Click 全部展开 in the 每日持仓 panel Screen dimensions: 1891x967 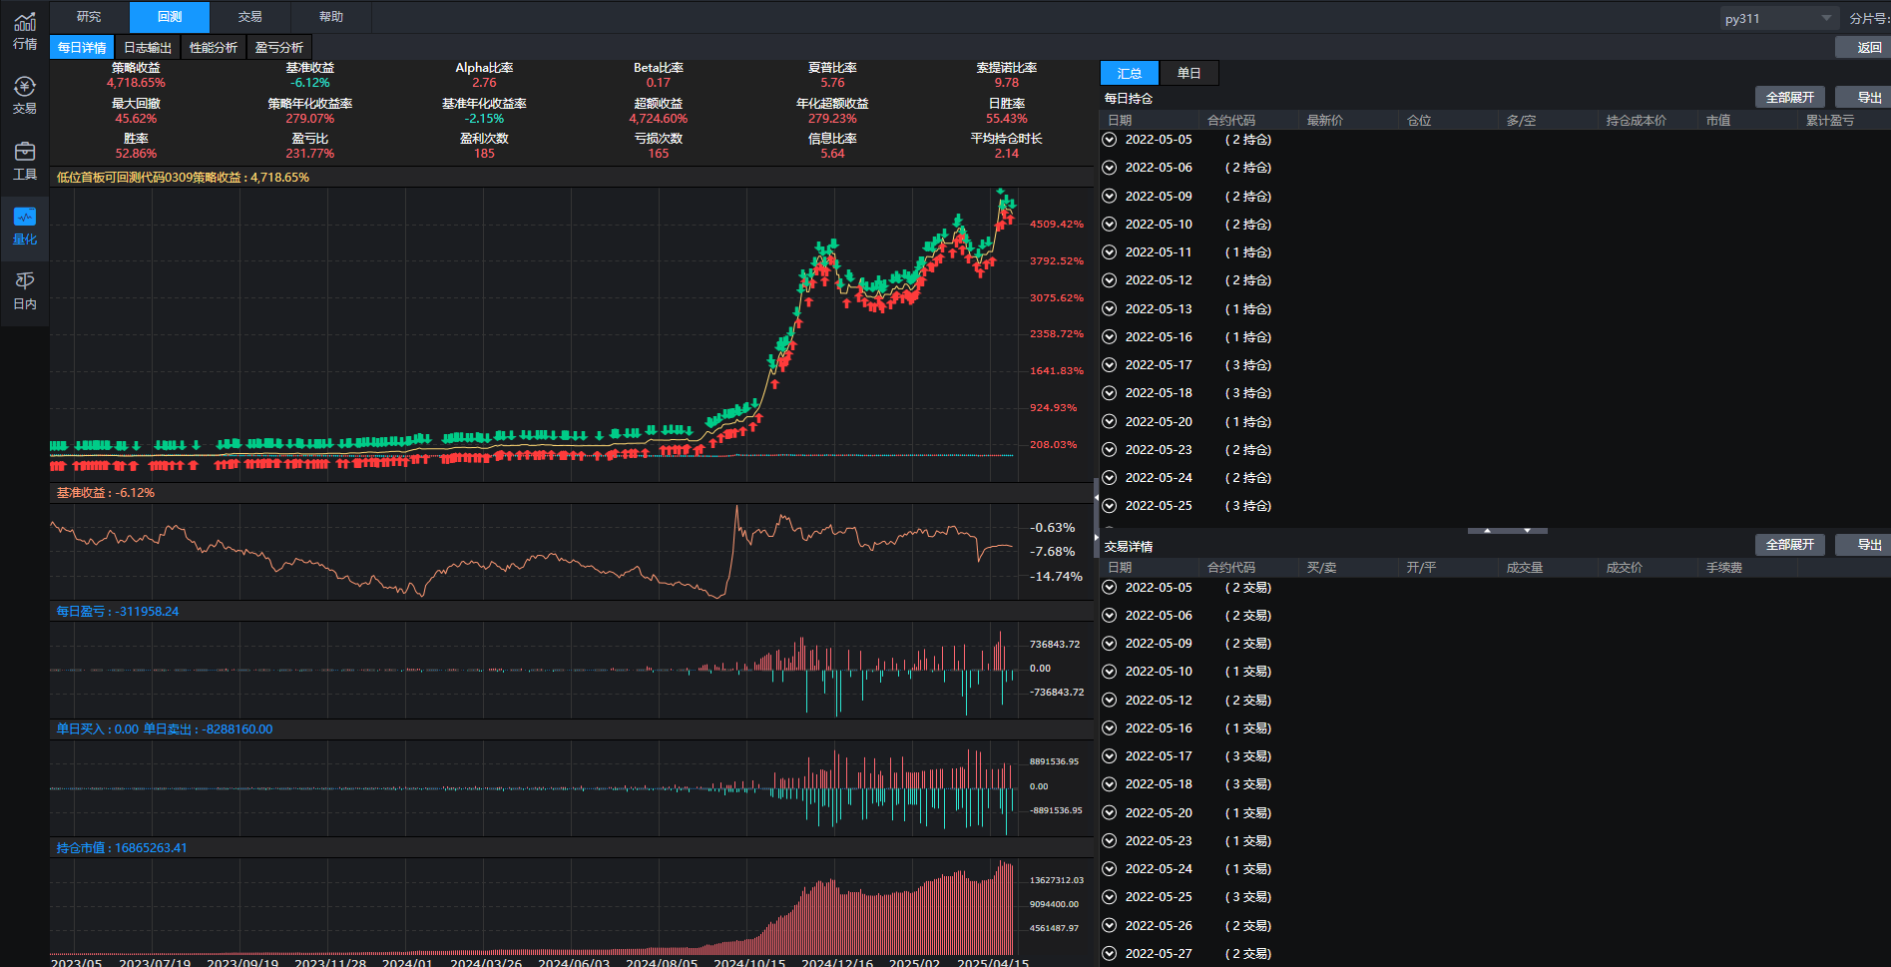[1789, 97]
